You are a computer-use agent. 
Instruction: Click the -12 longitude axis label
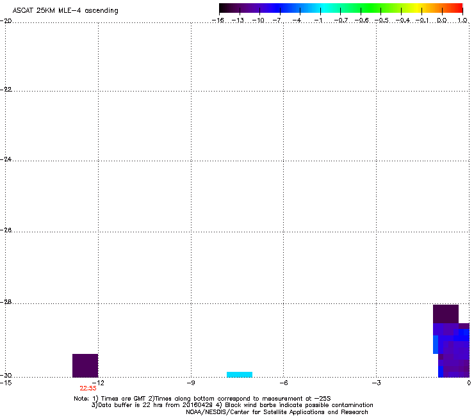(x=98, y=383)
